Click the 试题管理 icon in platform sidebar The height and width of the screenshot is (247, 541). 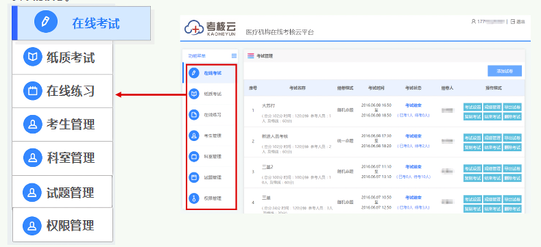[x=194, y=177]
